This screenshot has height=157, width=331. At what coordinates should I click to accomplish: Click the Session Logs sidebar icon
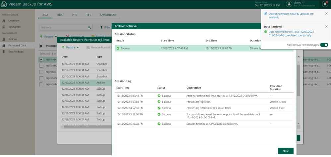pos(4,52)
